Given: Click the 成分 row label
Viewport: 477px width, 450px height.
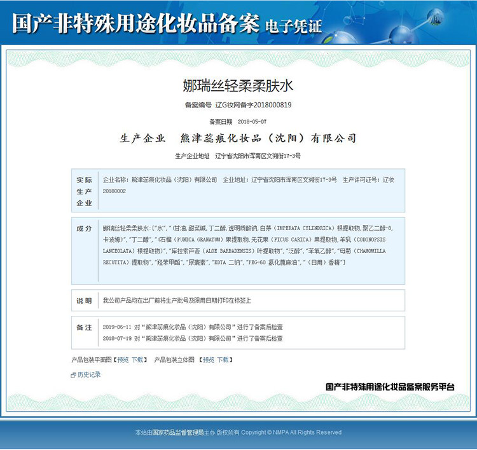Looking at the screenshot, I should tap(84, 229).
